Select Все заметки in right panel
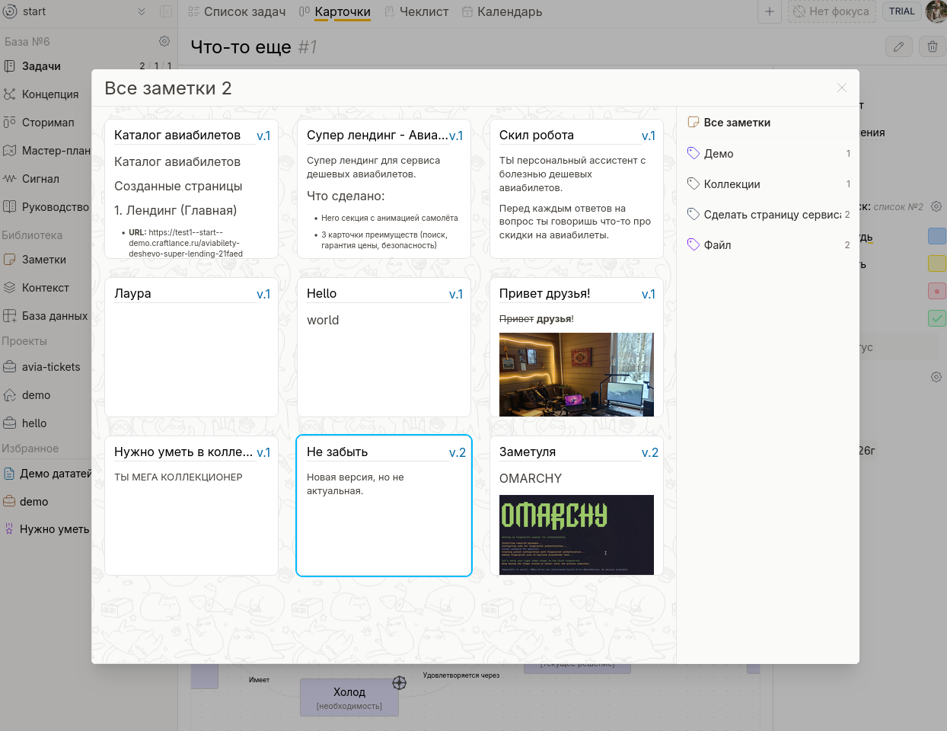Viewport: 947px width, 731px height. 736,123
